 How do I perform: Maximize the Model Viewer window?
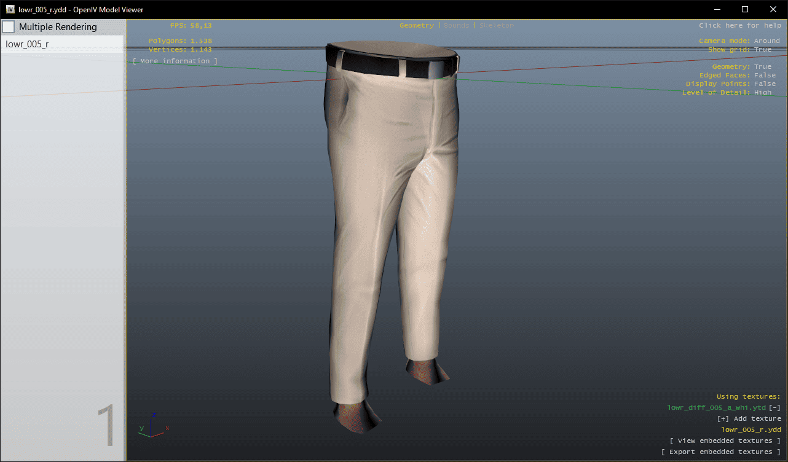click(x=745, y=10)
